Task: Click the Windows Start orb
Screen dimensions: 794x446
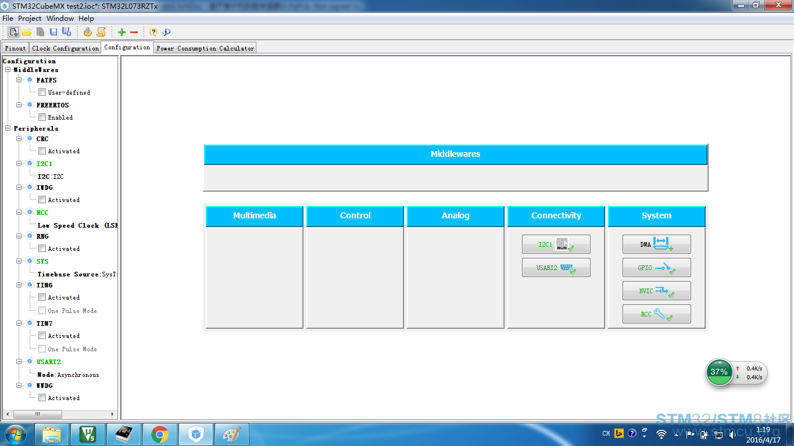Action: pos(16,434)
